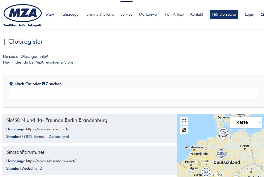Screen dimensions: 264x177
Task: Open Termine & Events menu
Action: 99,14
